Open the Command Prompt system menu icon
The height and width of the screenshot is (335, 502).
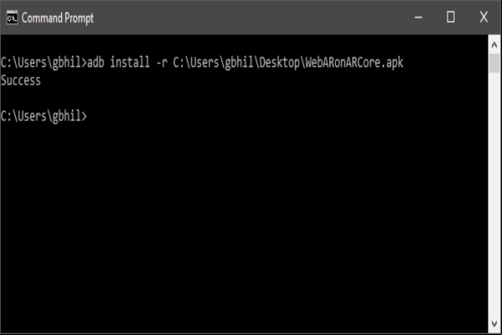(13, 18)
